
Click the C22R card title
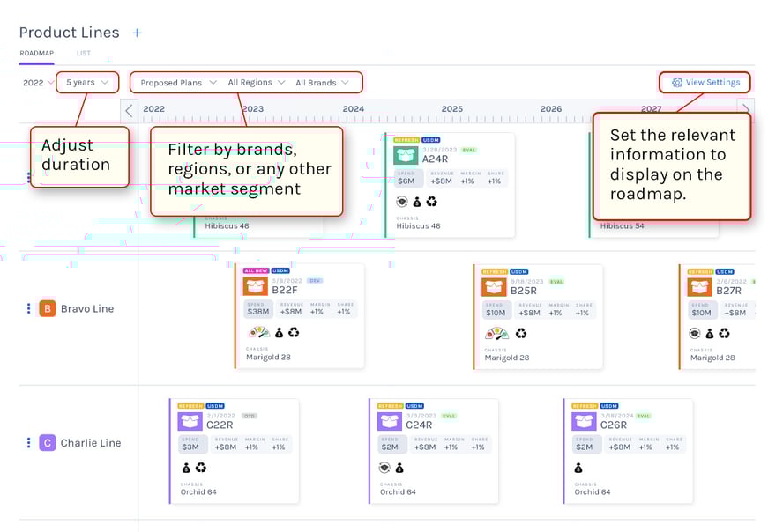pyautogui.click(x=220, y=425)
